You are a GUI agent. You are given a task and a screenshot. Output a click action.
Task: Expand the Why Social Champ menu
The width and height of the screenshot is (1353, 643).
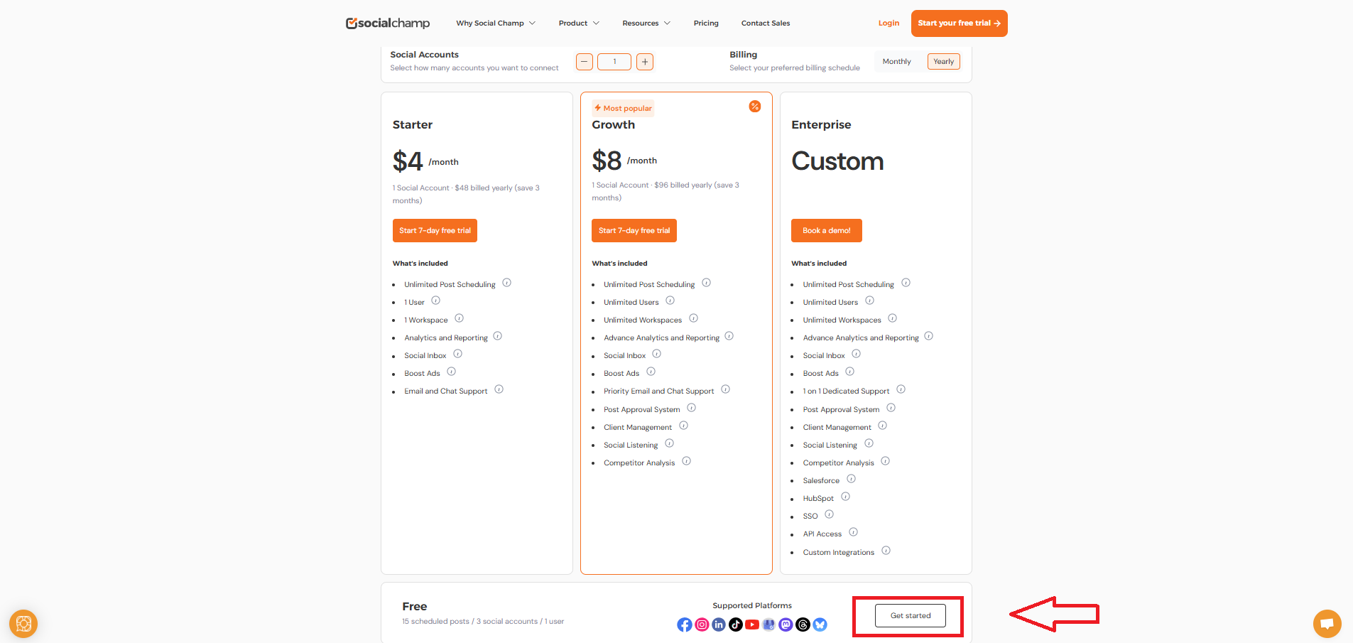coord(496,23)
